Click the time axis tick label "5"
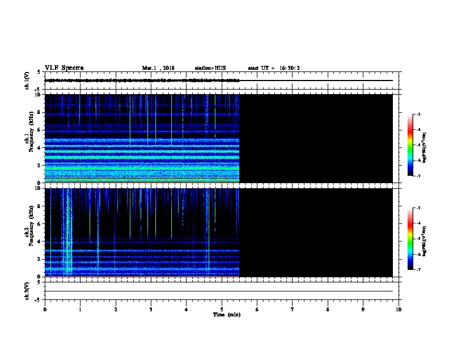Viewport: 449px width, 347px height. 222,310
